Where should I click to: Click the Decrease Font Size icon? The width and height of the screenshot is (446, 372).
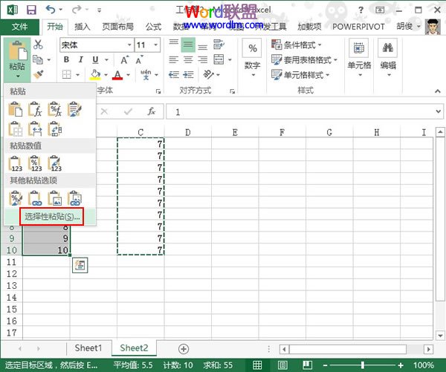(139, 59)
